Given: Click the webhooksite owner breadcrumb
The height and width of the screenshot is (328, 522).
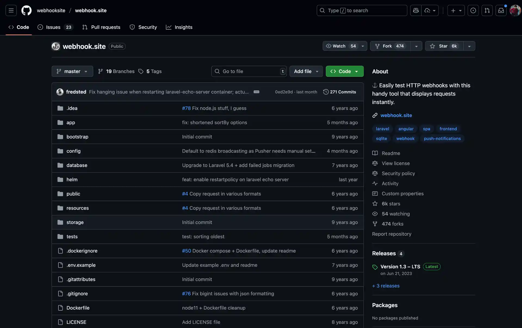Looking at the screenshot, I should pos(51,11).
